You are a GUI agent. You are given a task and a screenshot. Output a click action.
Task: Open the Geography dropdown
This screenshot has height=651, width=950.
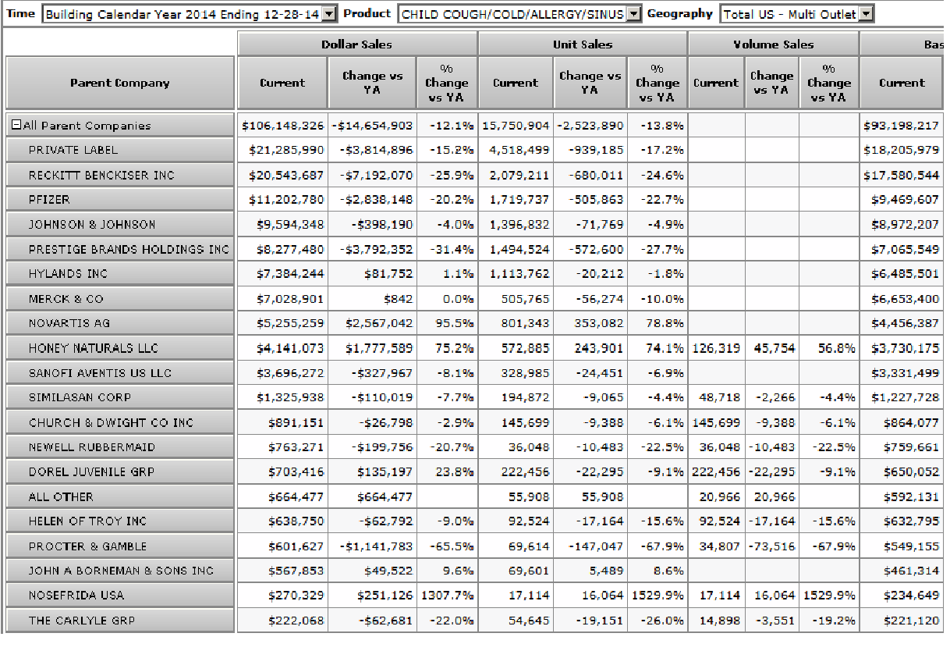pyautogui.click(x=866, y=13)
